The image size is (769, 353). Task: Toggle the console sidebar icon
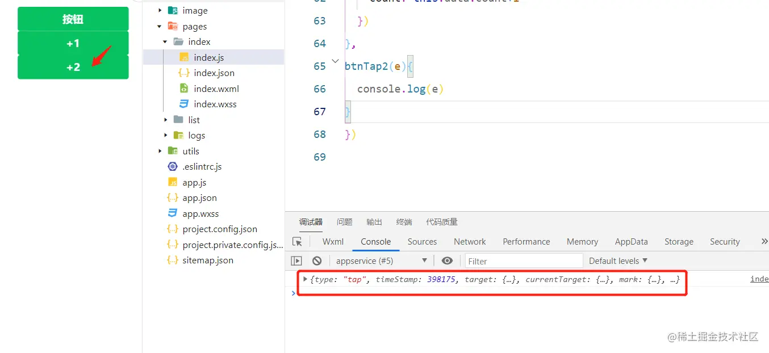(x=296, y=260)
